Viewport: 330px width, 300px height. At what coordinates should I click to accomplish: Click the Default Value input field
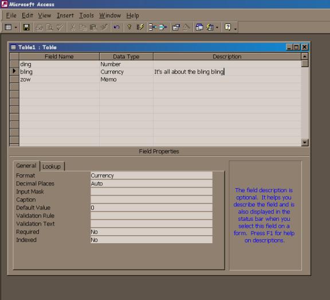pos(151,208)
